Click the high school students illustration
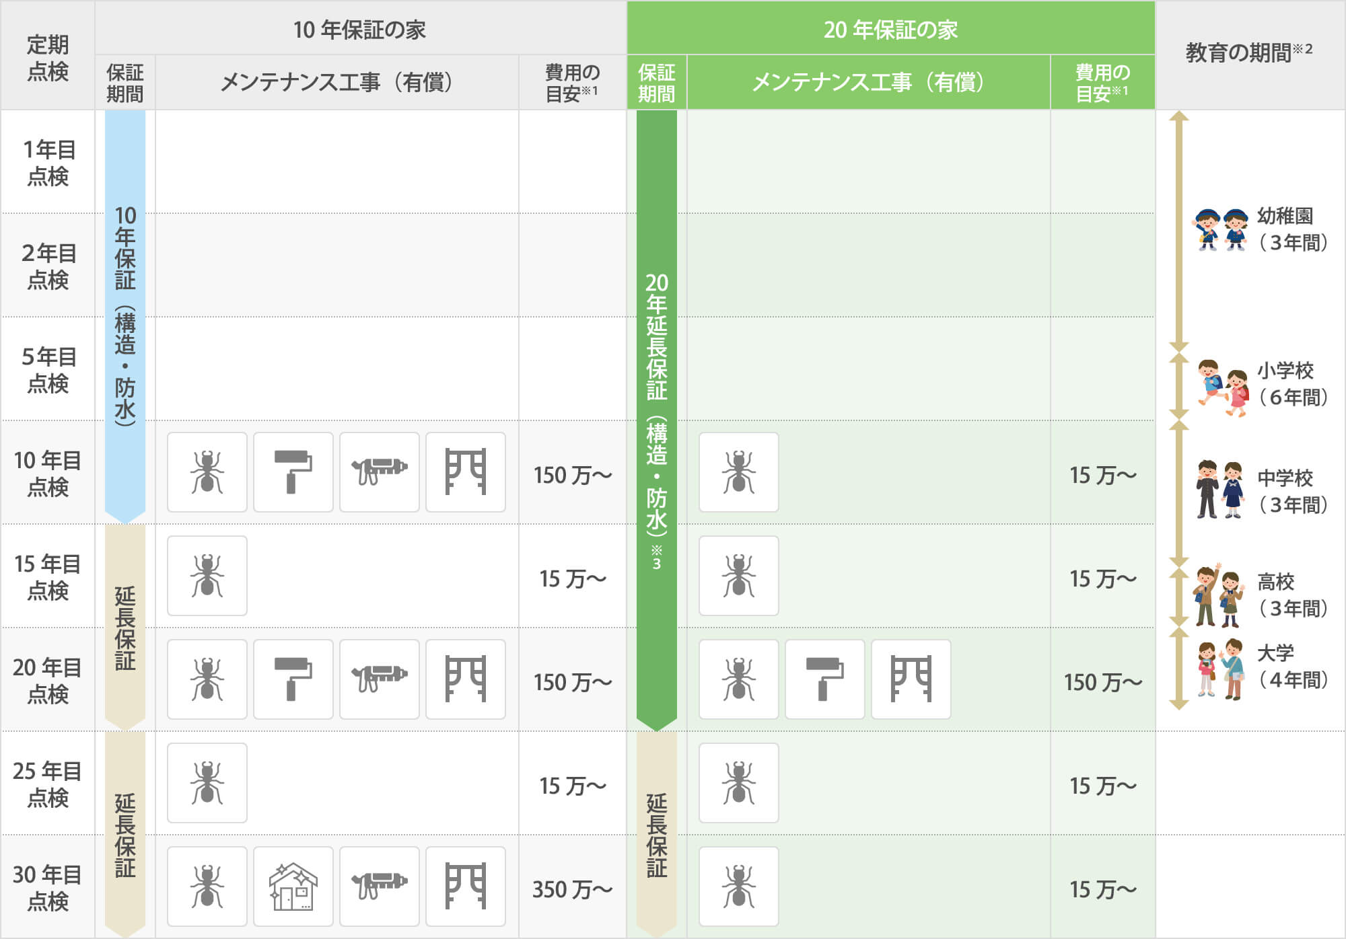The width and height of the screenshot is (1346, 939). pos(1218,595)
